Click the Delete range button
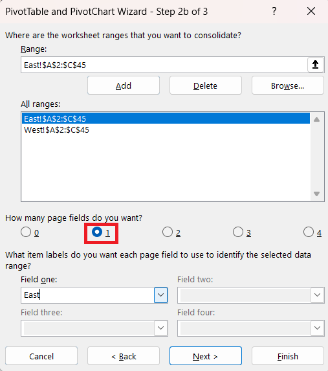This screenshot has width=328, height=371. pos(206,85)
